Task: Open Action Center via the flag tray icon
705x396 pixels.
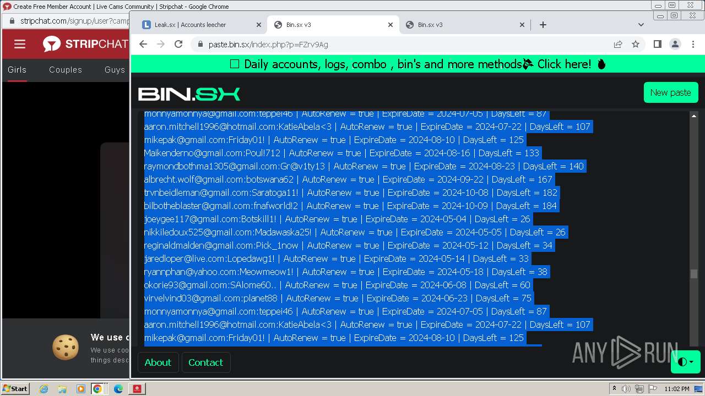Action: point(653,389)
